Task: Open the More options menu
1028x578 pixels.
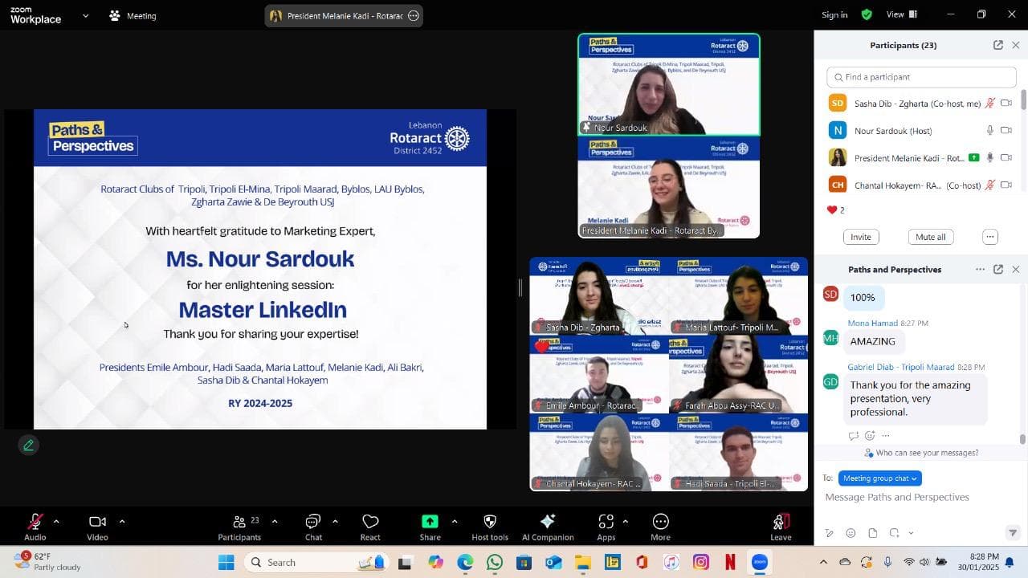Action: coord(660,522)
